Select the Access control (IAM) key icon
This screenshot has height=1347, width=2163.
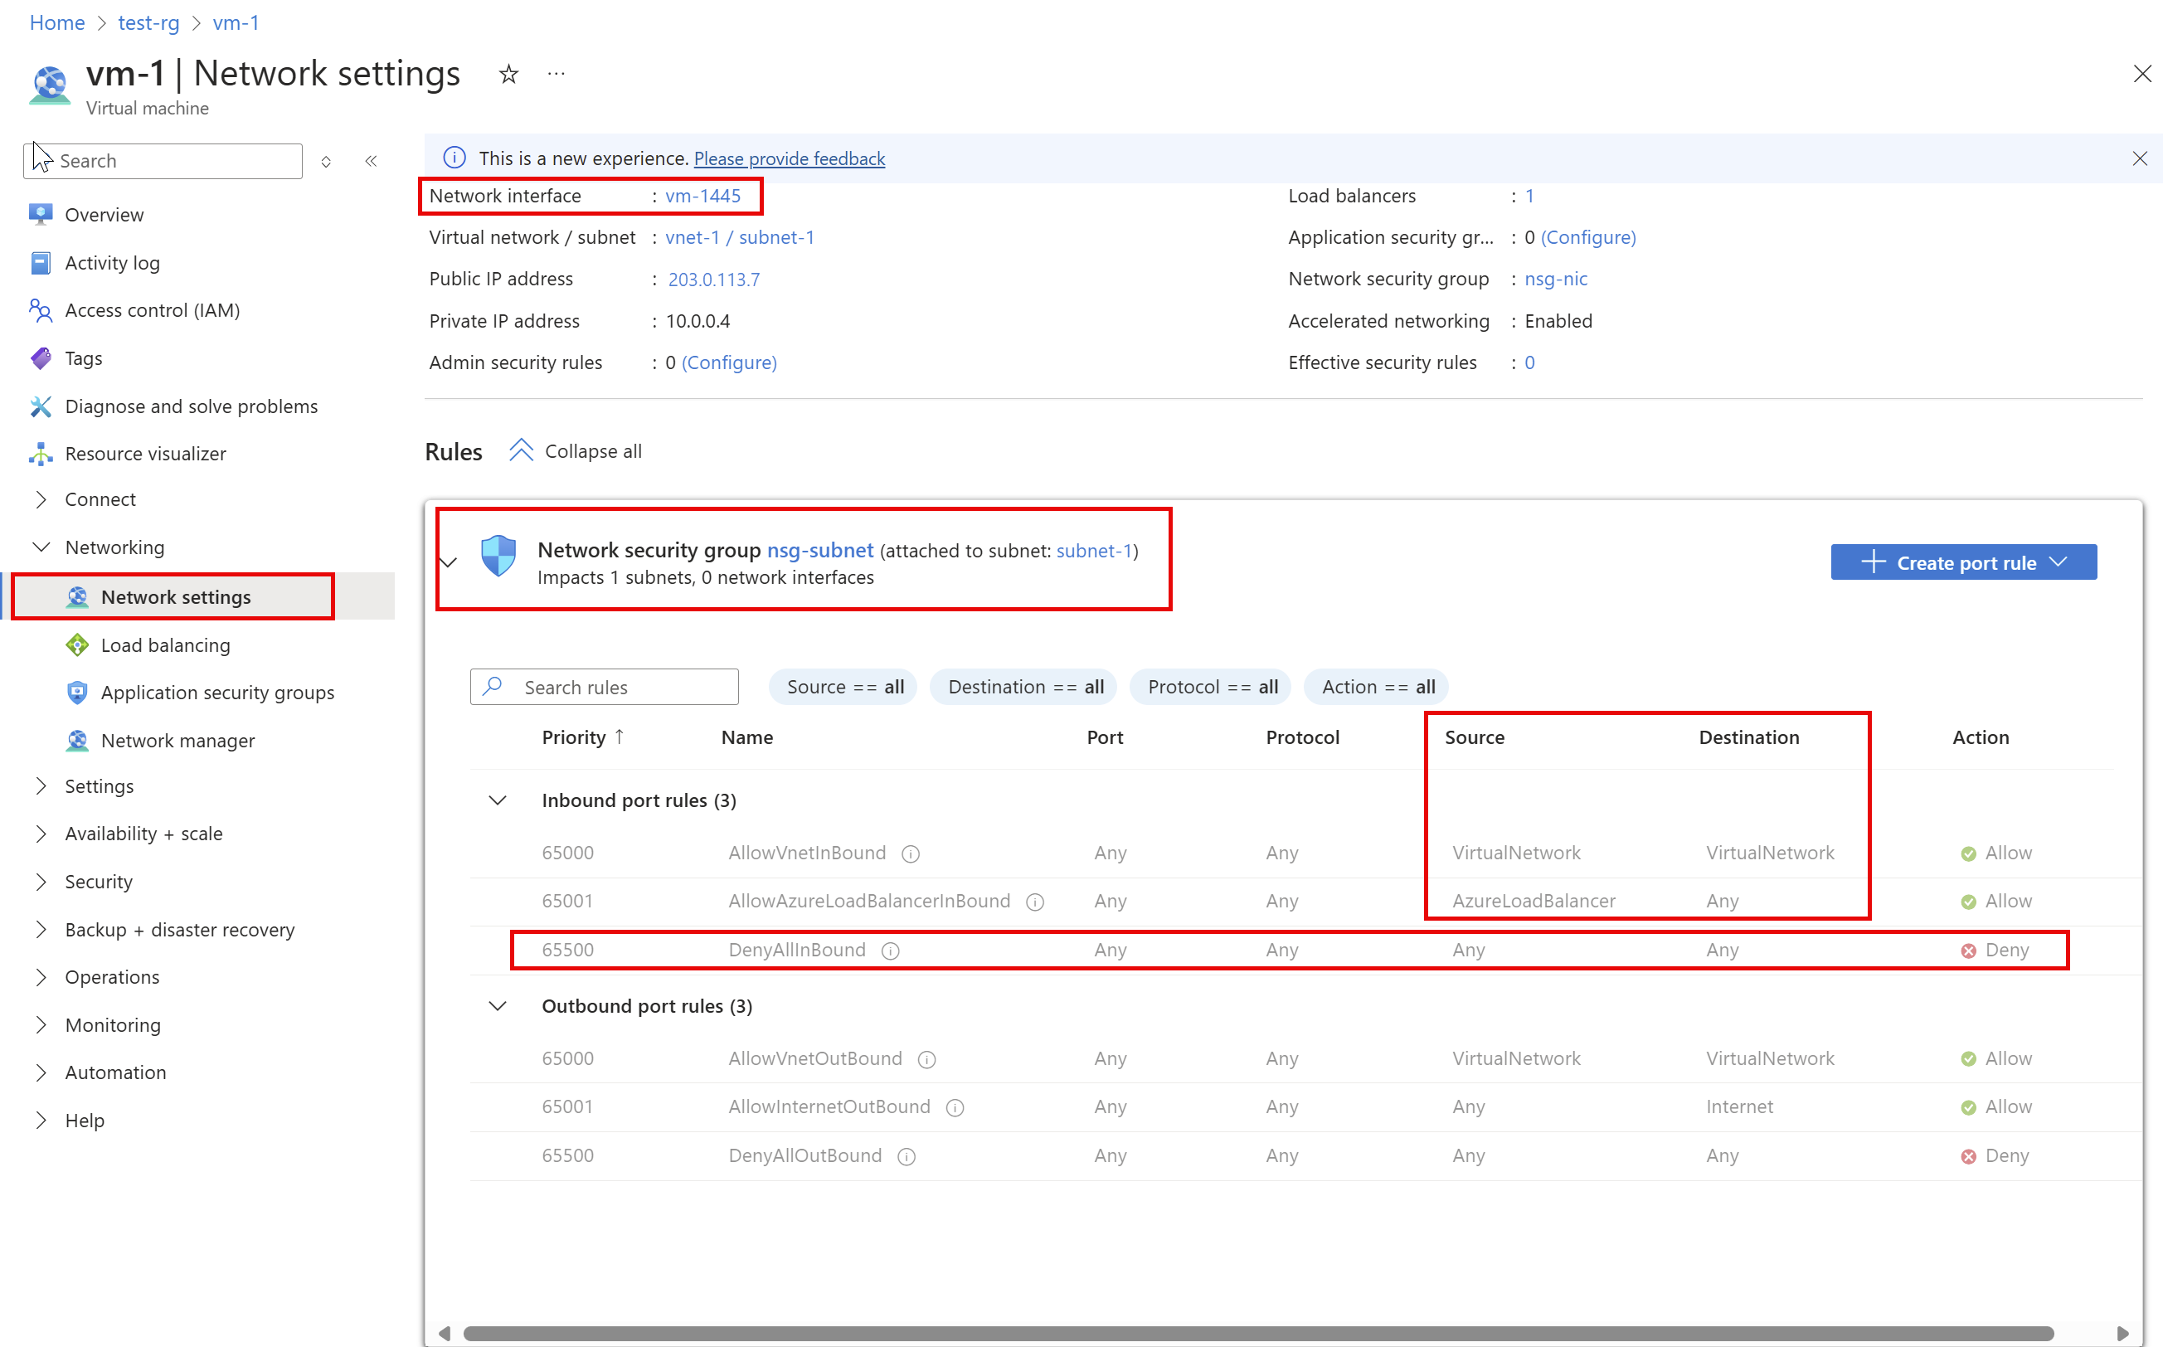41,310
